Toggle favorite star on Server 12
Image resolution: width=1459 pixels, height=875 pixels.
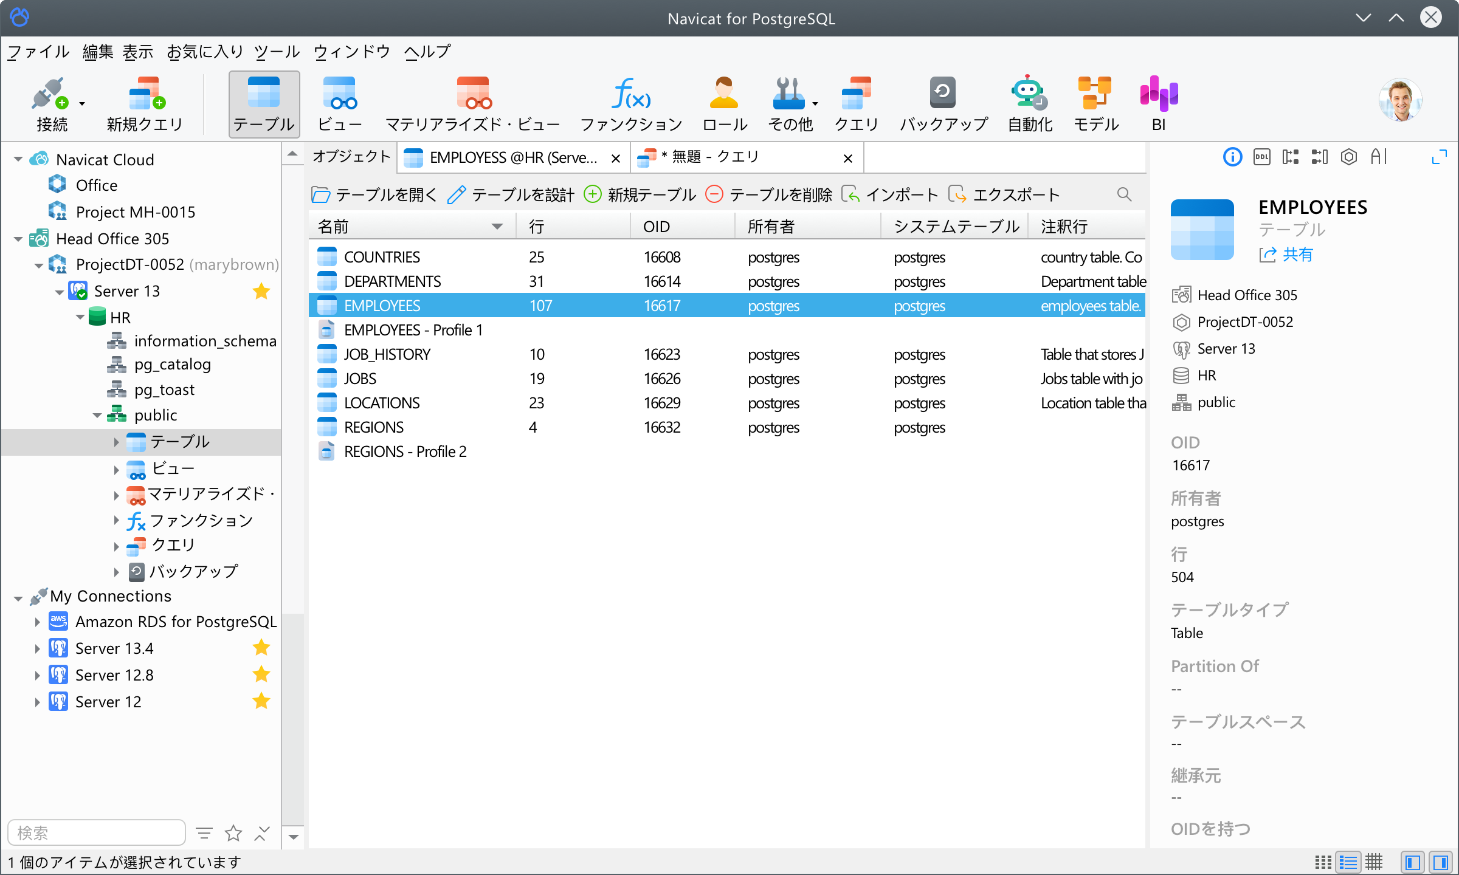point(261,701)
